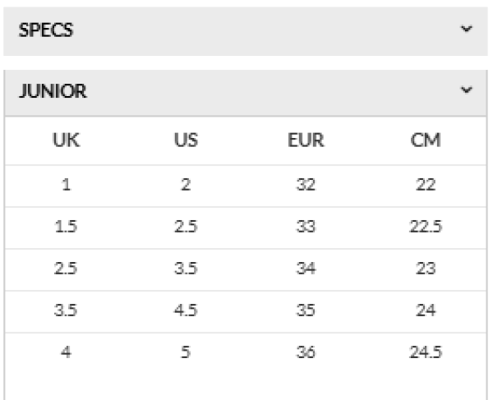Screen dimensions: 493x400
Task: Click UK size 3.5 cell
Action: coord(66,310)
